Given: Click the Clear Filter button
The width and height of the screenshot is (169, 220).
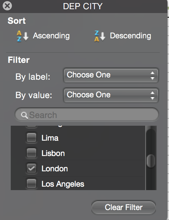Looking at the screenshot, I should [x=124, y=207].
